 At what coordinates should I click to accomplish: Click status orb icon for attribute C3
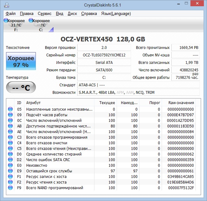10,137
